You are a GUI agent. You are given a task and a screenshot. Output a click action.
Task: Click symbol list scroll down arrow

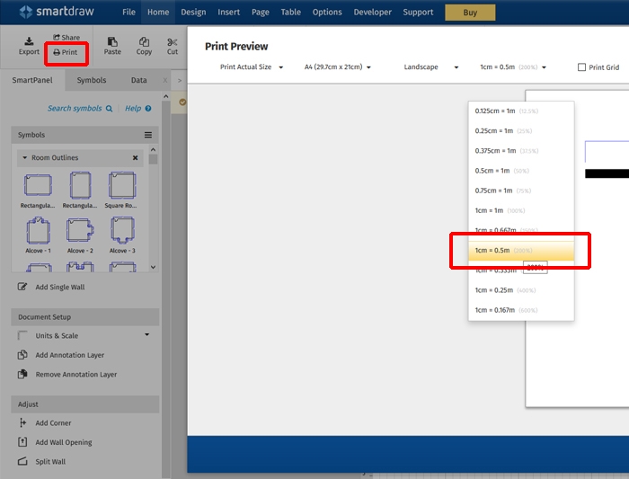[153, 267]
